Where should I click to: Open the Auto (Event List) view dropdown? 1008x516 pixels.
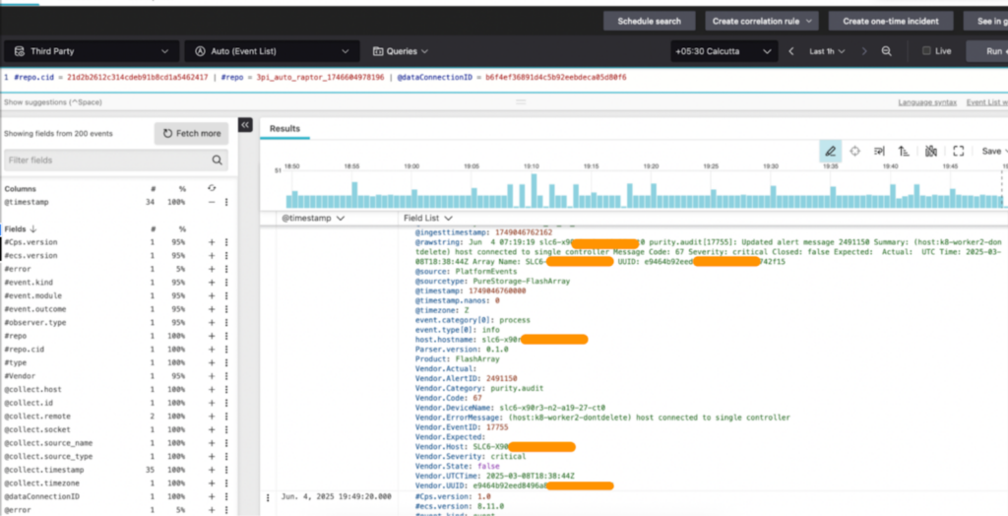tap(272, 51)
